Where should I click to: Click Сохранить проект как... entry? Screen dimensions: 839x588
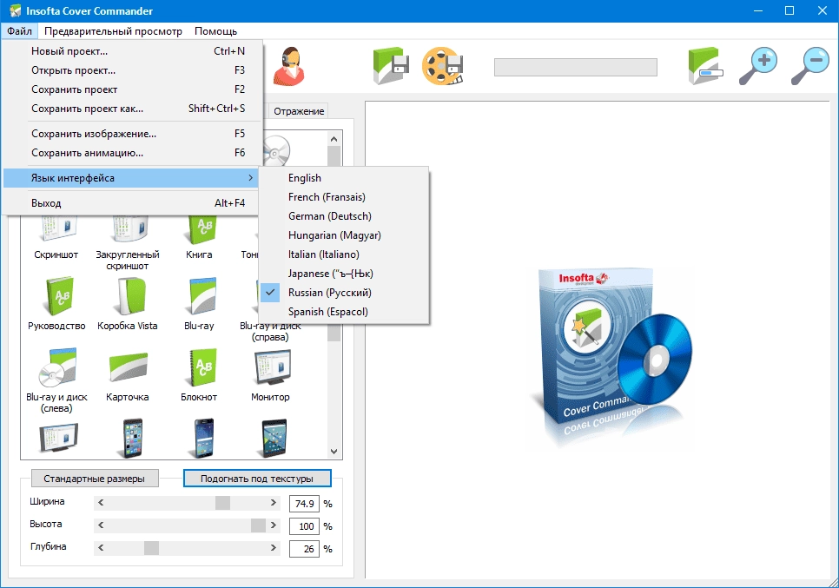pyautogui.click(x=132, y=109)
